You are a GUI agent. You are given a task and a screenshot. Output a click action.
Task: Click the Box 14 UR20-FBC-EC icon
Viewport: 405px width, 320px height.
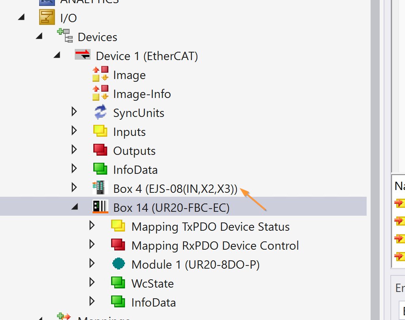tap(100, 207)
